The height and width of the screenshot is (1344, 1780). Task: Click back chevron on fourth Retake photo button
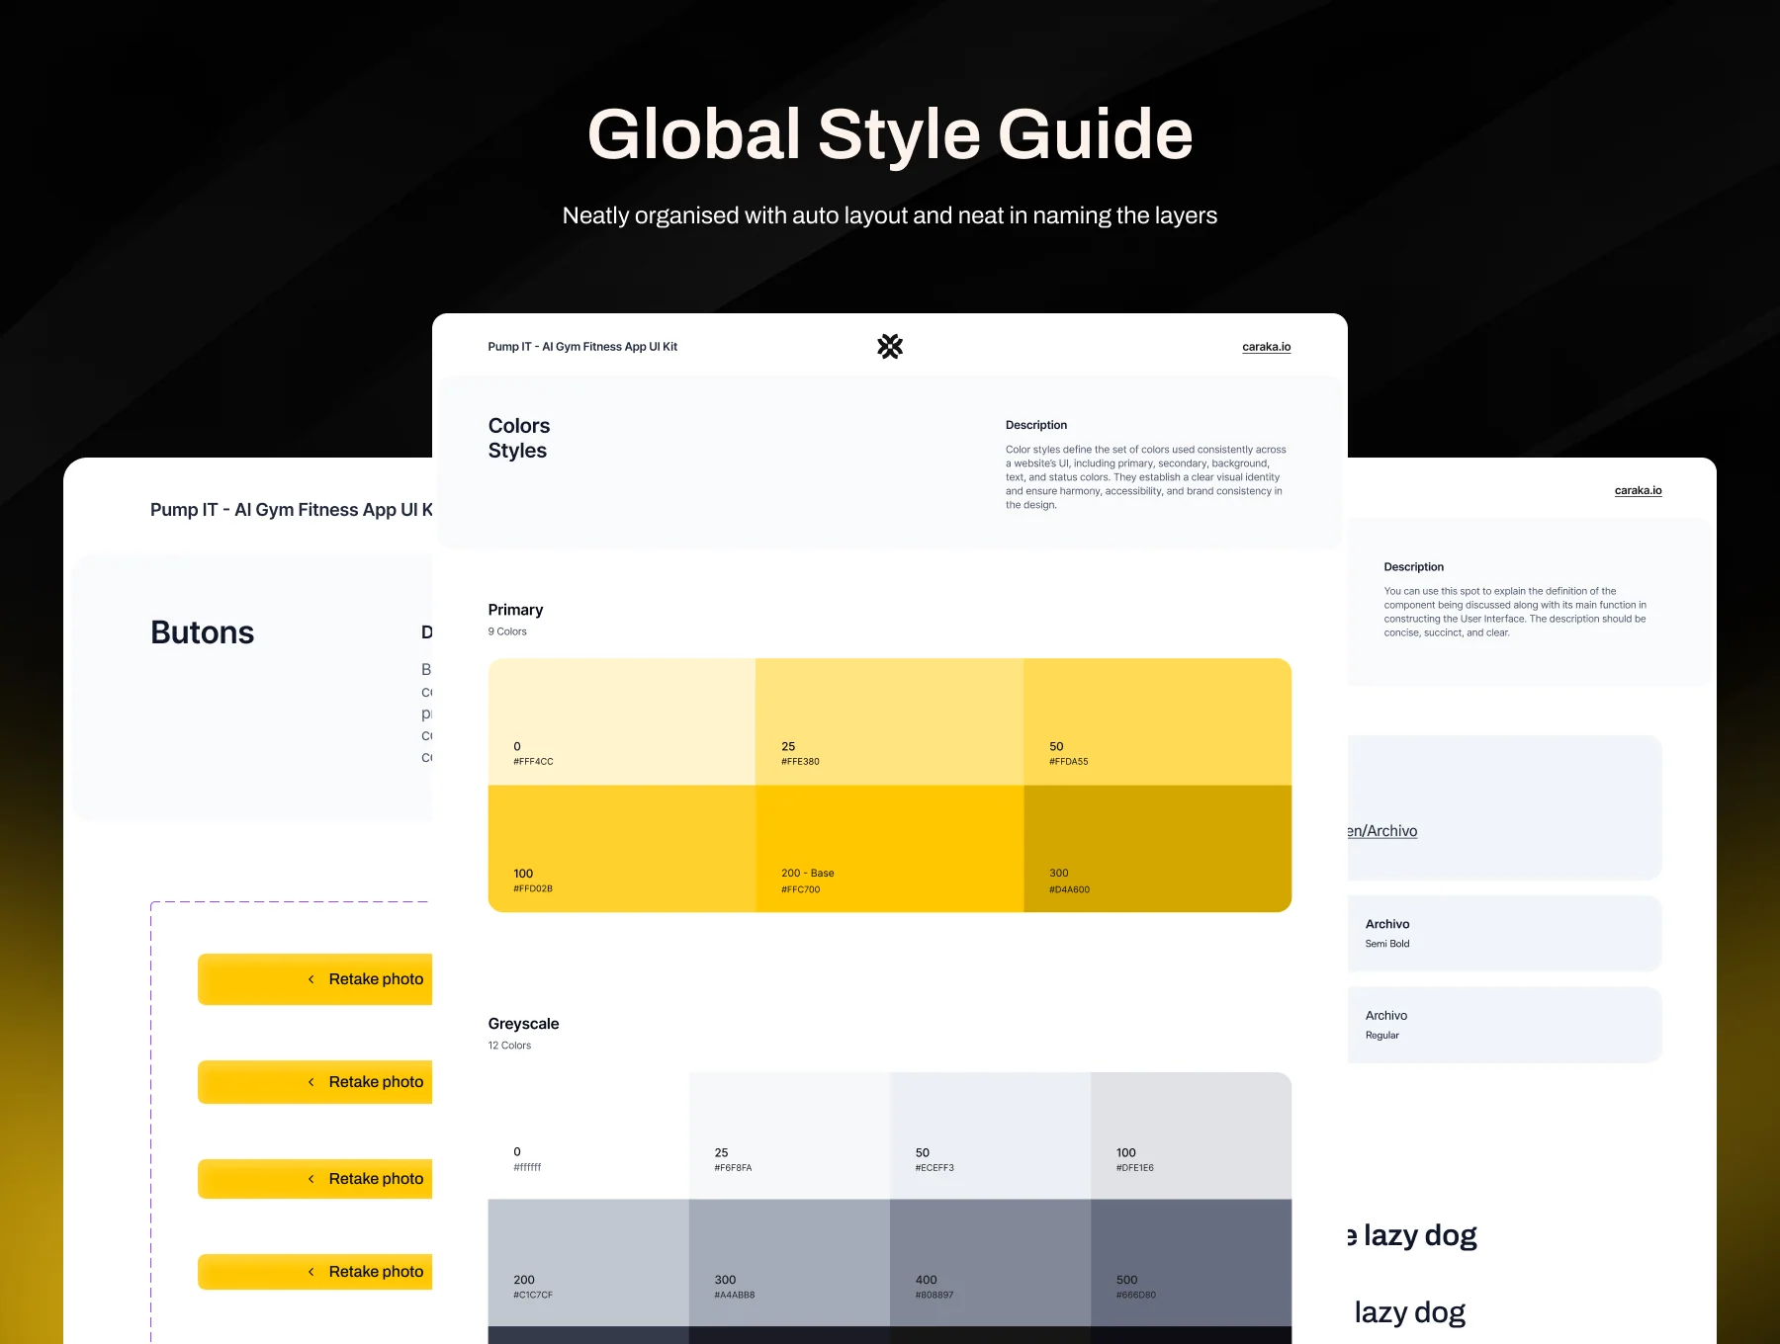point(311,1272)
